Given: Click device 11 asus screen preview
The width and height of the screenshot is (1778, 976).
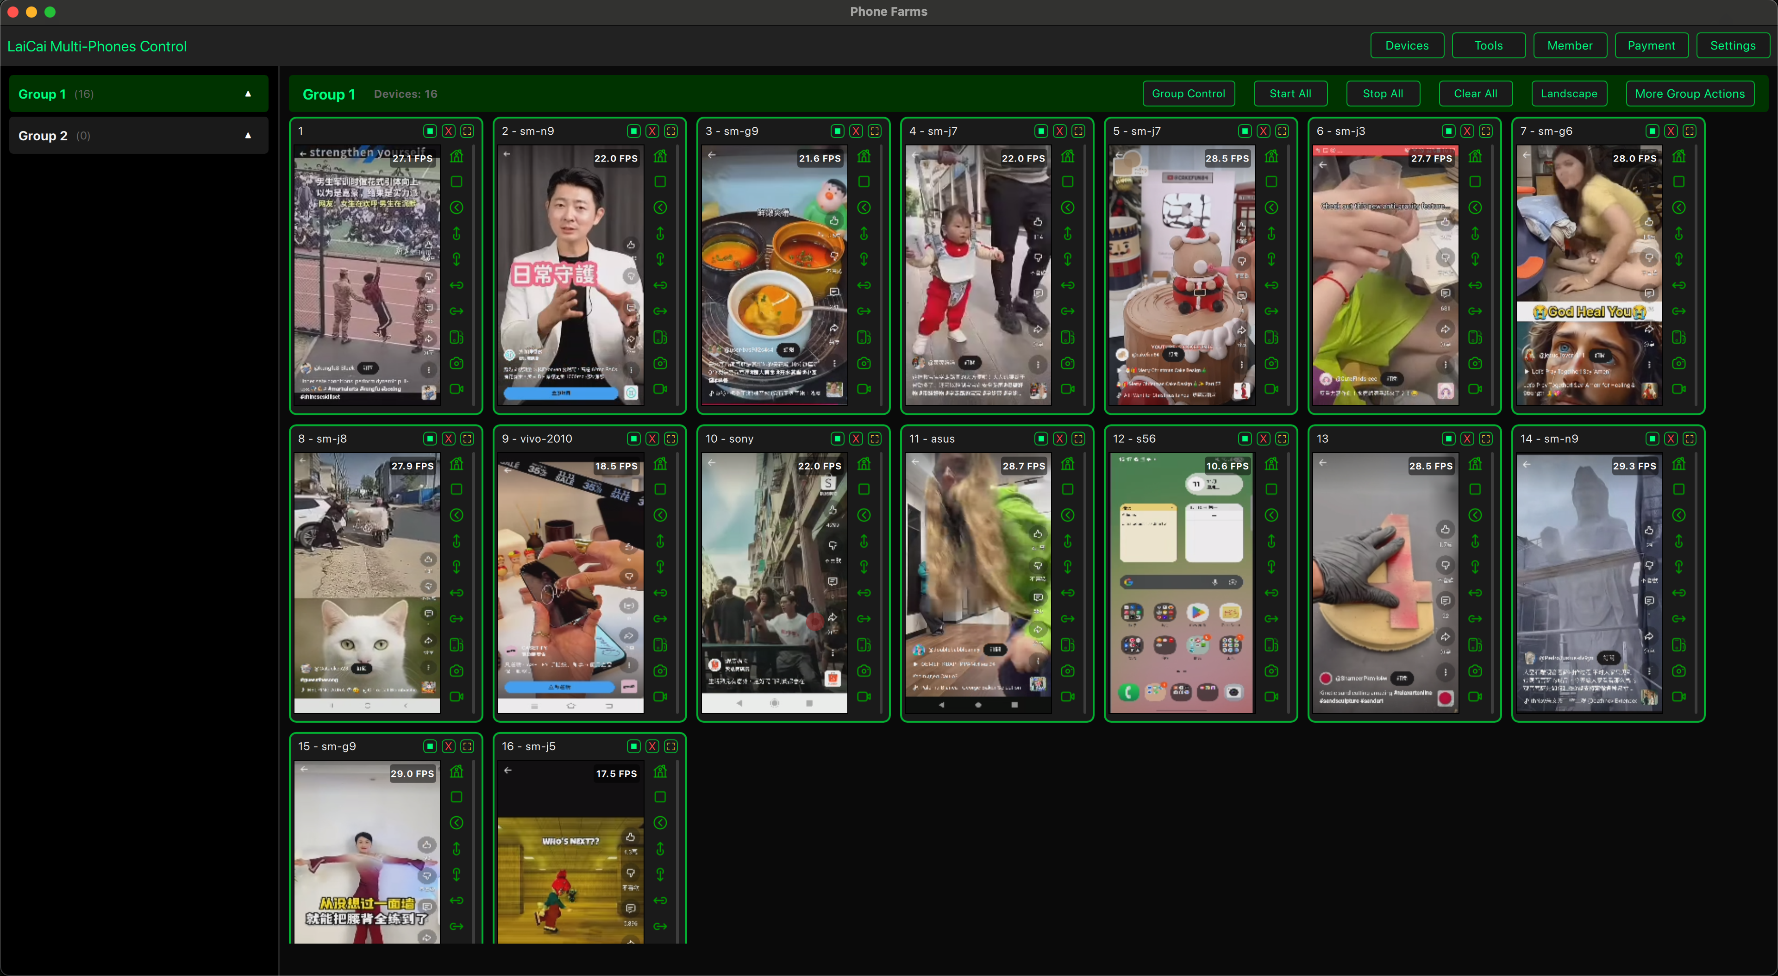Looking at the screenshot, I should 977,583.
